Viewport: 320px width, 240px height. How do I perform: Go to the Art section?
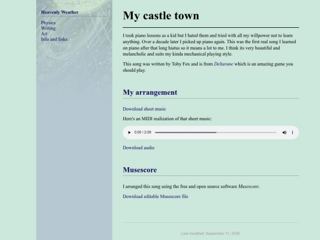coord(44,34)
